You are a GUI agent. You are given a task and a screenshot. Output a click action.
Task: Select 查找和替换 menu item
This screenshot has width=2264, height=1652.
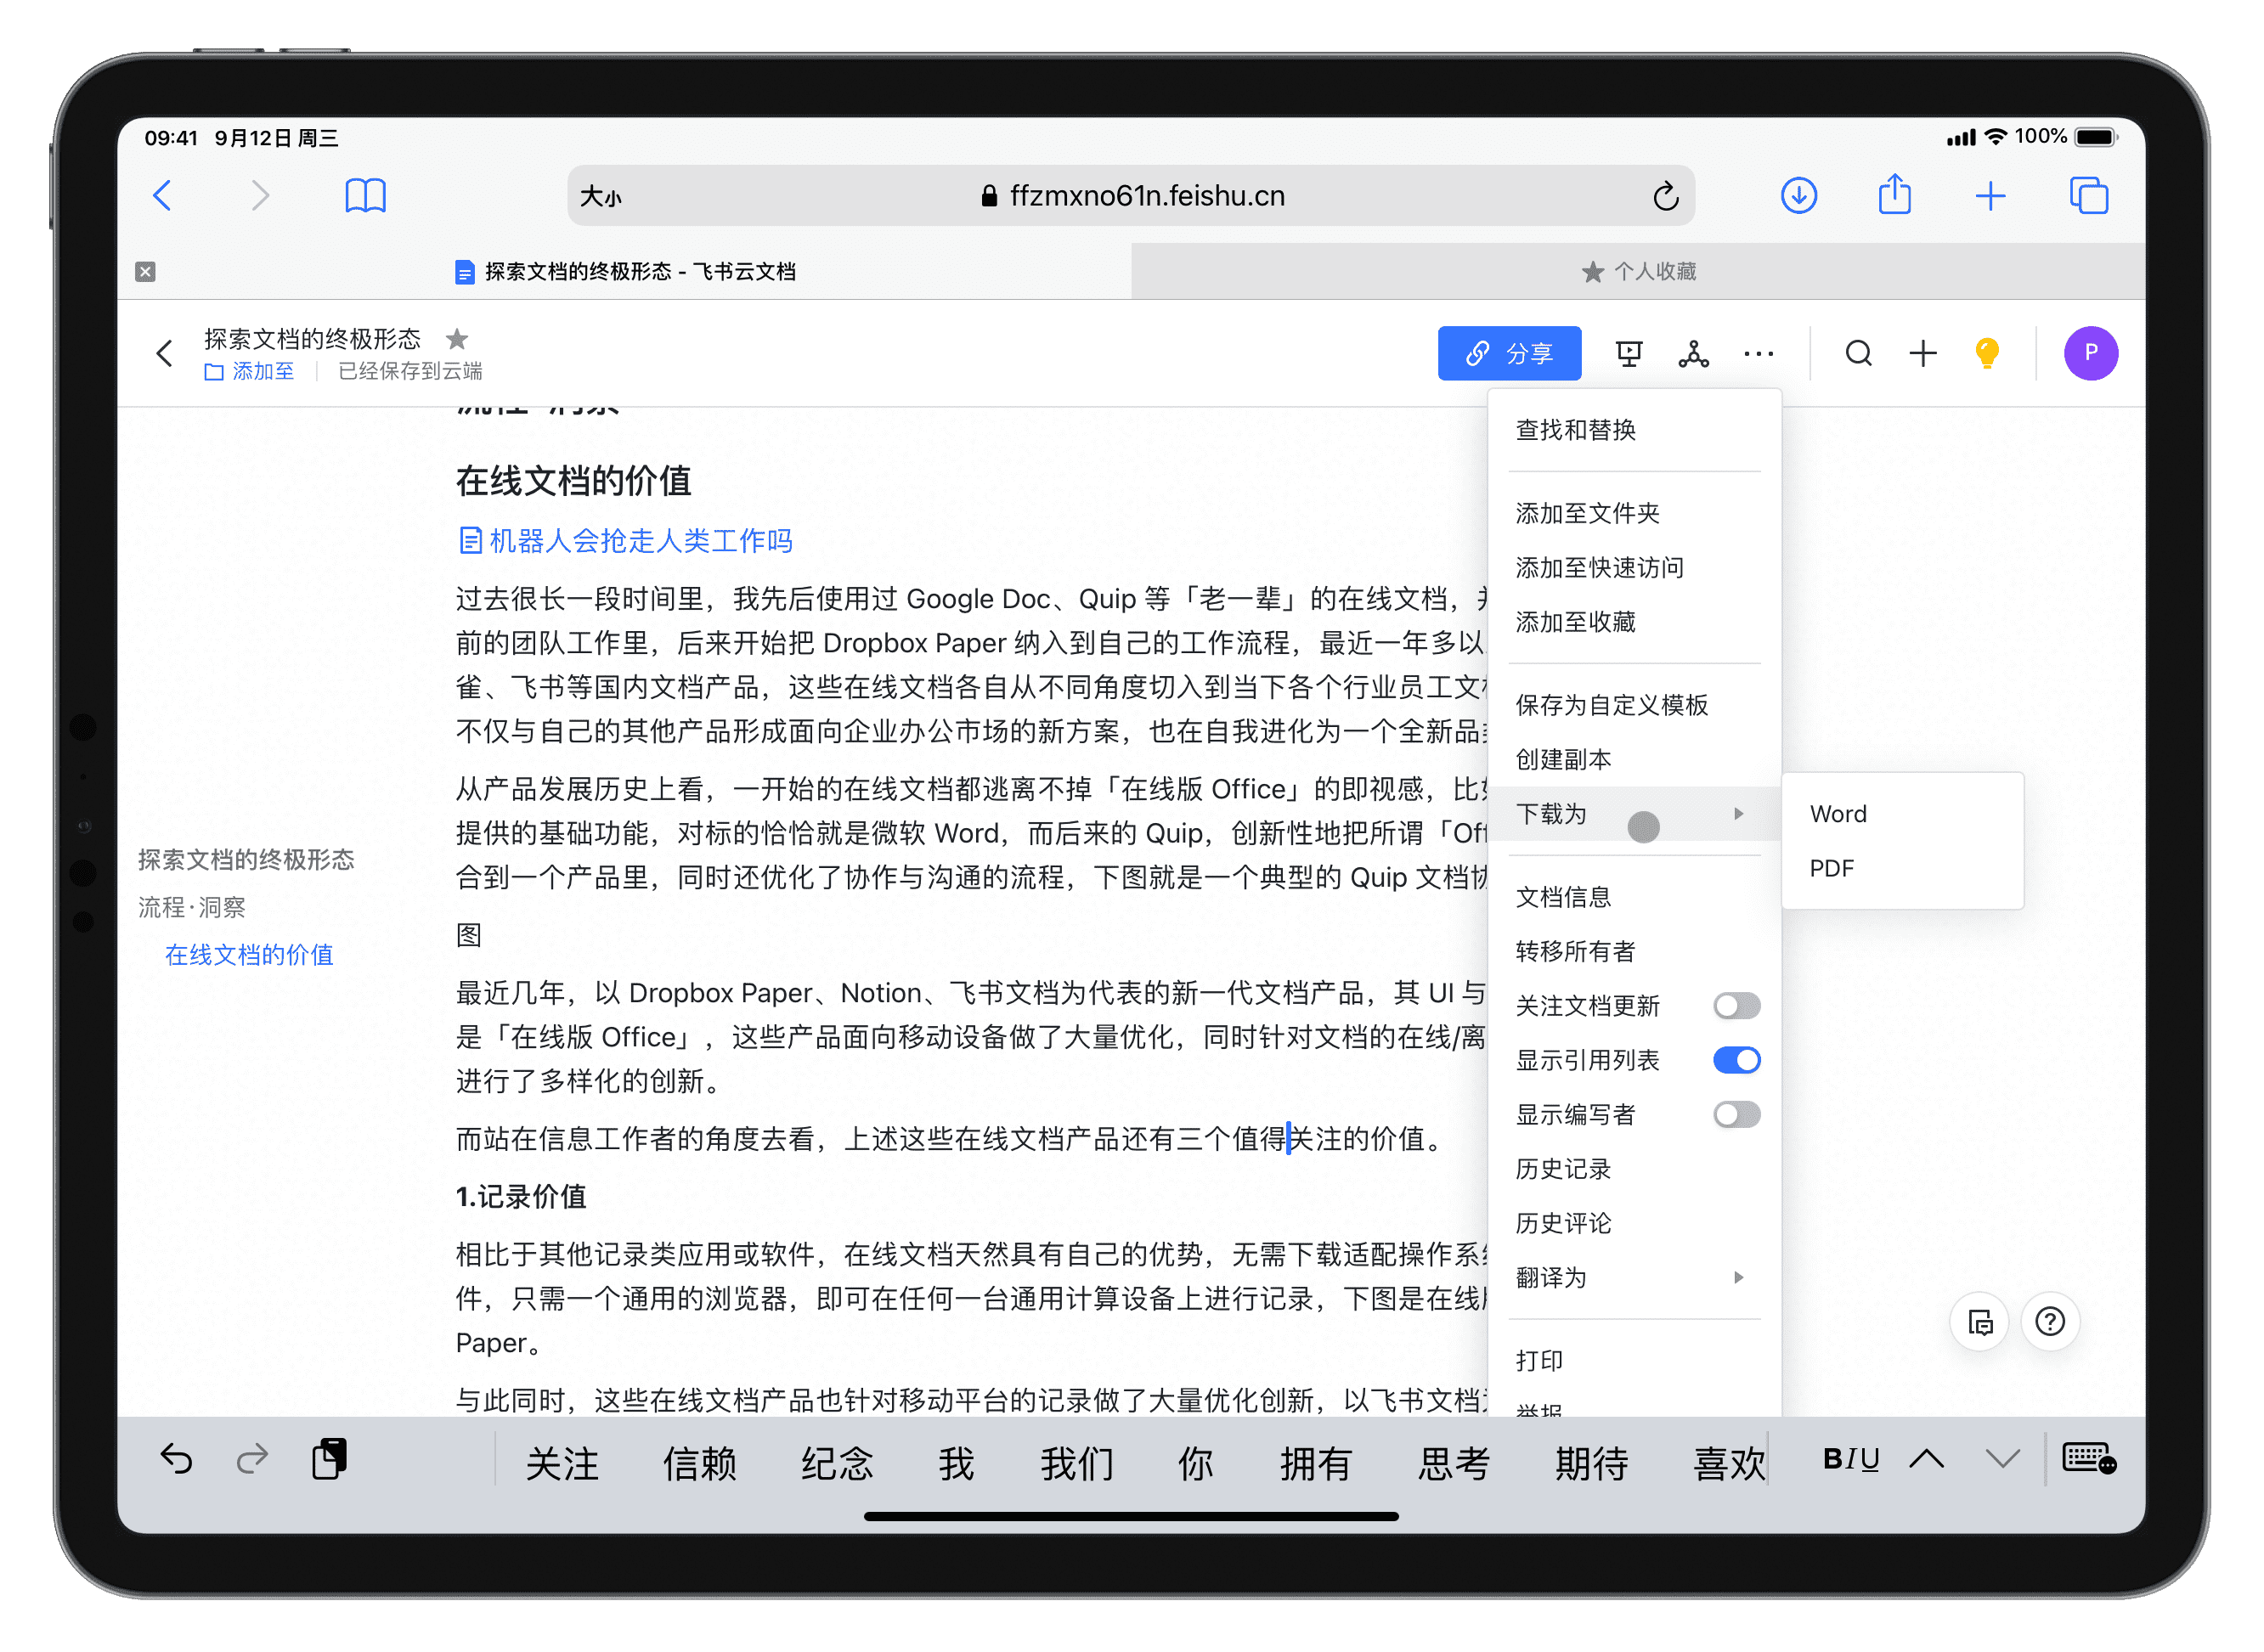click(x=1634, y=430)
